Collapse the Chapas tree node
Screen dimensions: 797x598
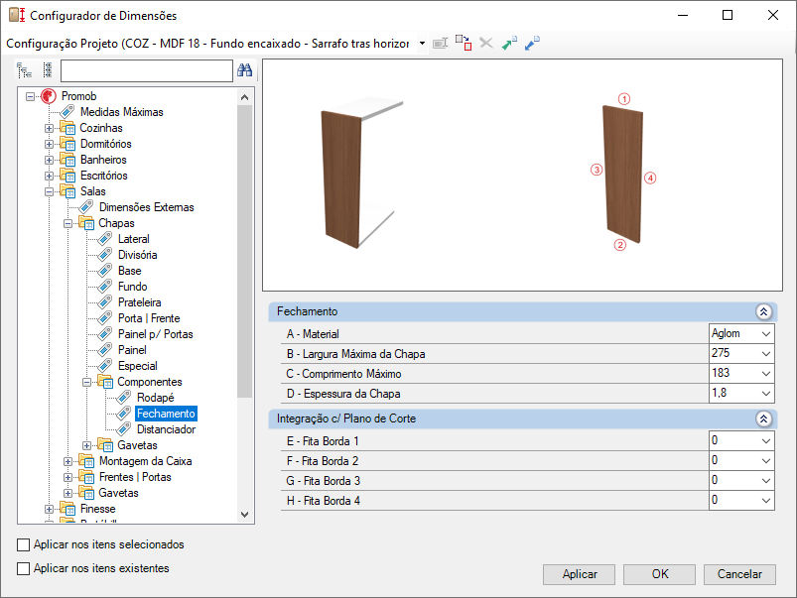[67, 223]
